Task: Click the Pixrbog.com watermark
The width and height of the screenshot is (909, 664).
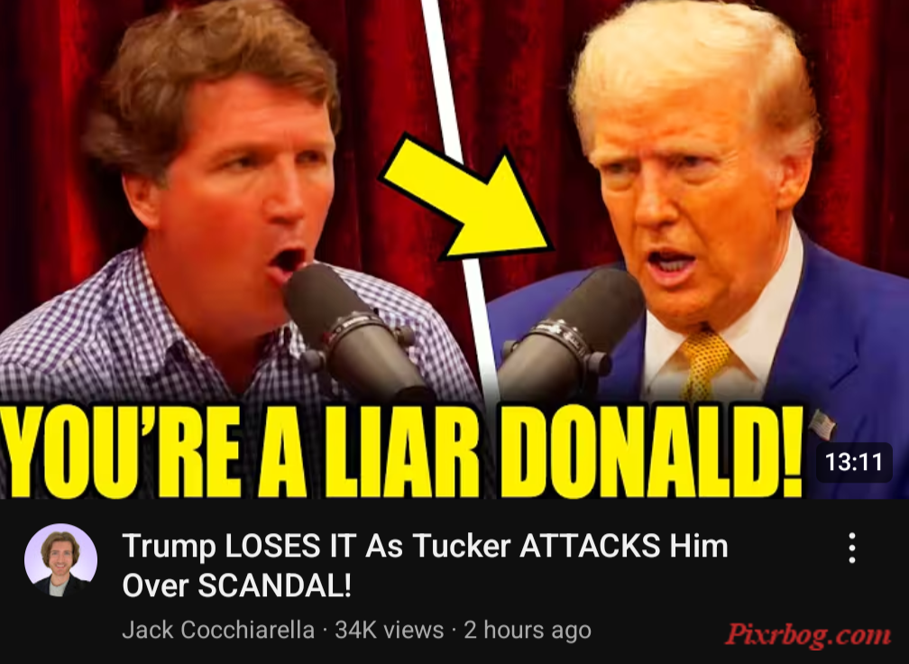Action: pos(808,634)
